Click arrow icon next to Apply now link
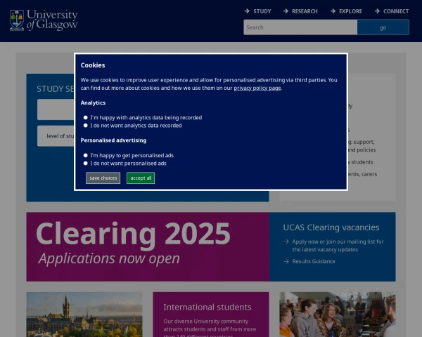 point(286,242)
